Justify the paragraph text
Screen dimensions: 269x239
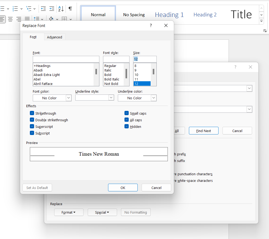tap(27, 19)
